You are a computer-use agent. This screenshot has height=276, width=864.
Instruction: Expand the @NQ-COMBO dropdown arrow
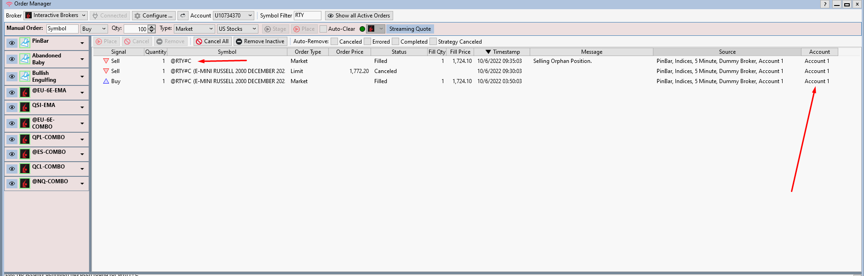pos(82,184)
